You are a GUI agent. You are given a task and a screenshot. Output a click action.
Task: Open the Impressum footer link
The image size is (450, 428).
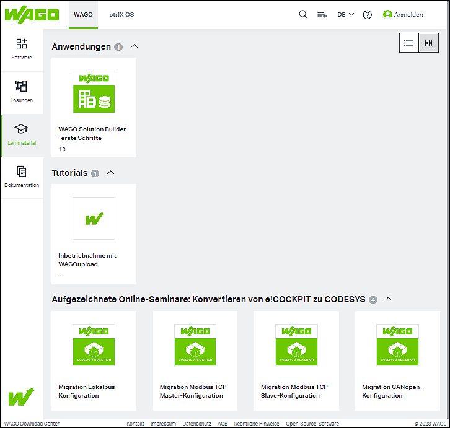pyautogui.click(x=163, y=424)
